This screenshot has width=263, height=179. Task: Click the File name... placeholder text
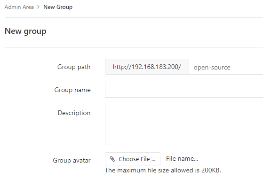point(182,159)
